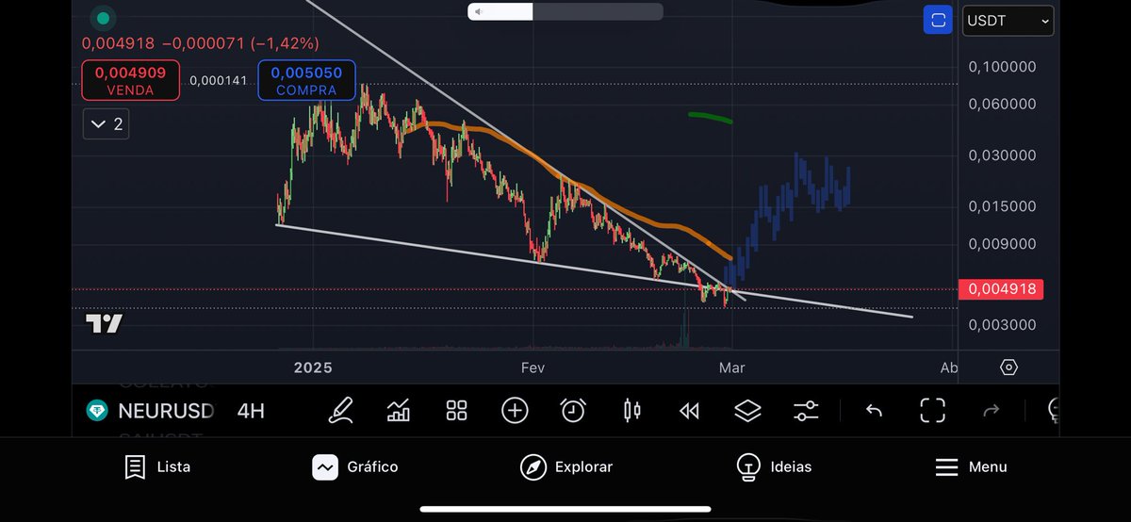Change the 4H timeframe interval
Viewport: 1131px width, 522px height.
[251, 411]
